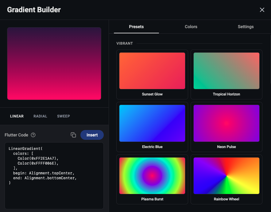Click the Insert button
Screen dimensions: 271x212
pyautogui.click(x=92, y=135)
